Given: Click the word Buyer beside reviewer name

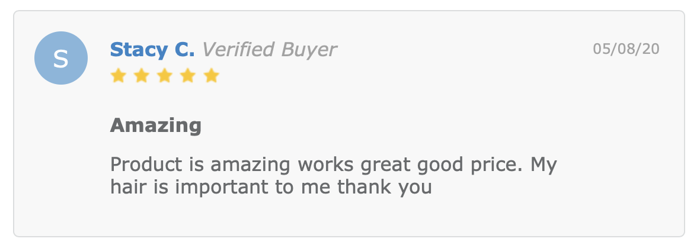Looking at the screenshot, I should pos(309,50).
